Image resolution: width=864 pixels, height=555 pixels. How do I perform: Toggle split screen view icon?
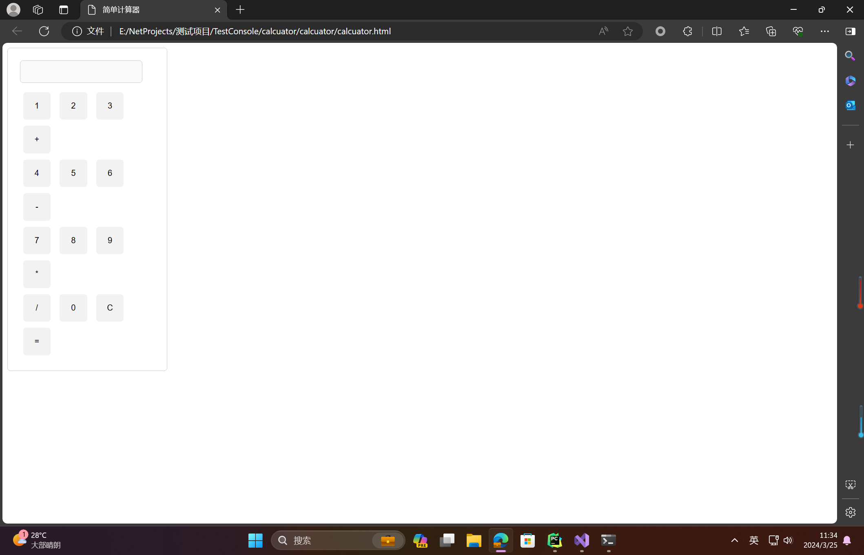[x=717, y=31]
